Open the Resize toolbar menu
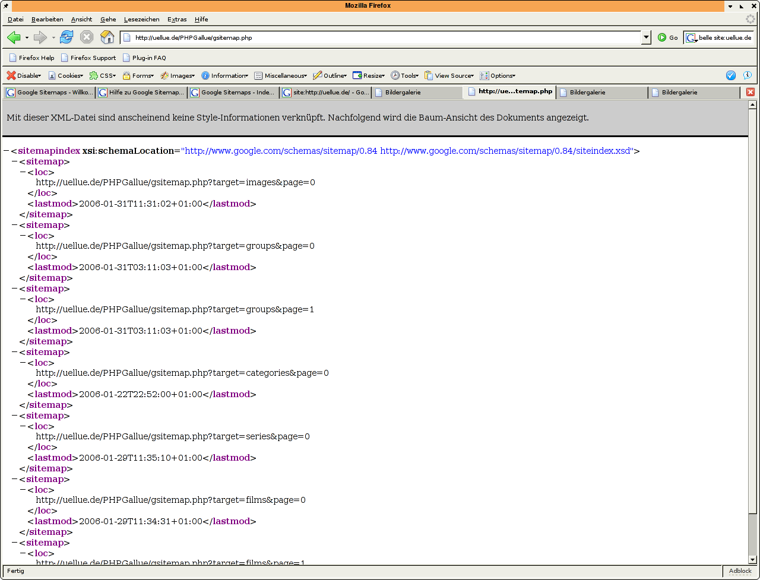Viewport: 760px width, 580px height. click(369, 75)
